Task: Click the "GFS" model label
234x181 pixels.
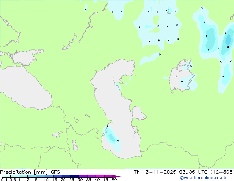Action: (x=55, y=172)
